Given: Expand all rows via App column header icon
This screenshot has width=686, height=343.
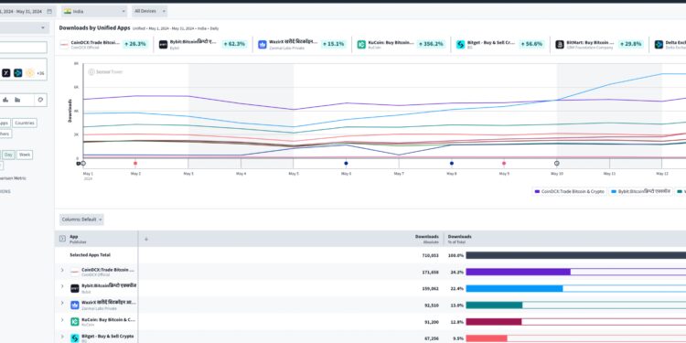Looking at the screenshot, I should click(62, 239).
